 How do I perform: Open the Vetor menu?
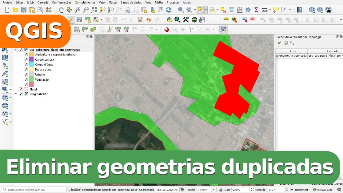102,2
